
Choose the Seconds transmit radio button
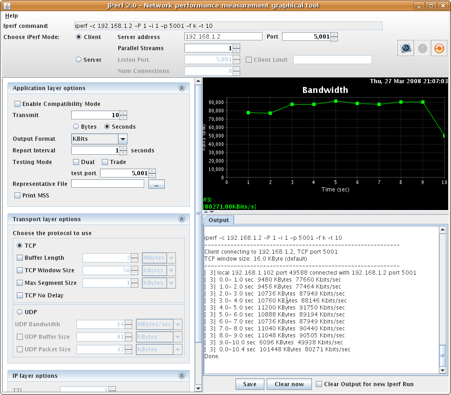coord(107,126)
